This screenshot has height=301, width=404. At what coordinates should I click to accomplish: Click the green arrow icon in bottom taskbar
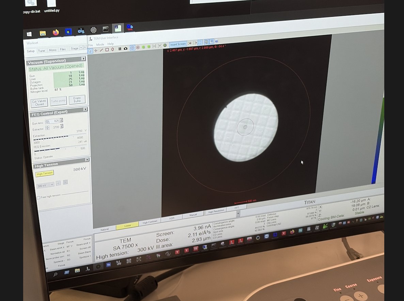coord(325,226)
